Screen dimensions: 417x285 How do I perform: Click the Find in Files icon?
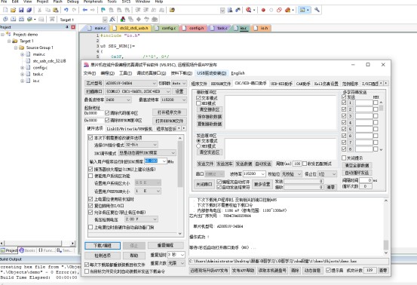pyautogui.click(x=172, y=10)
